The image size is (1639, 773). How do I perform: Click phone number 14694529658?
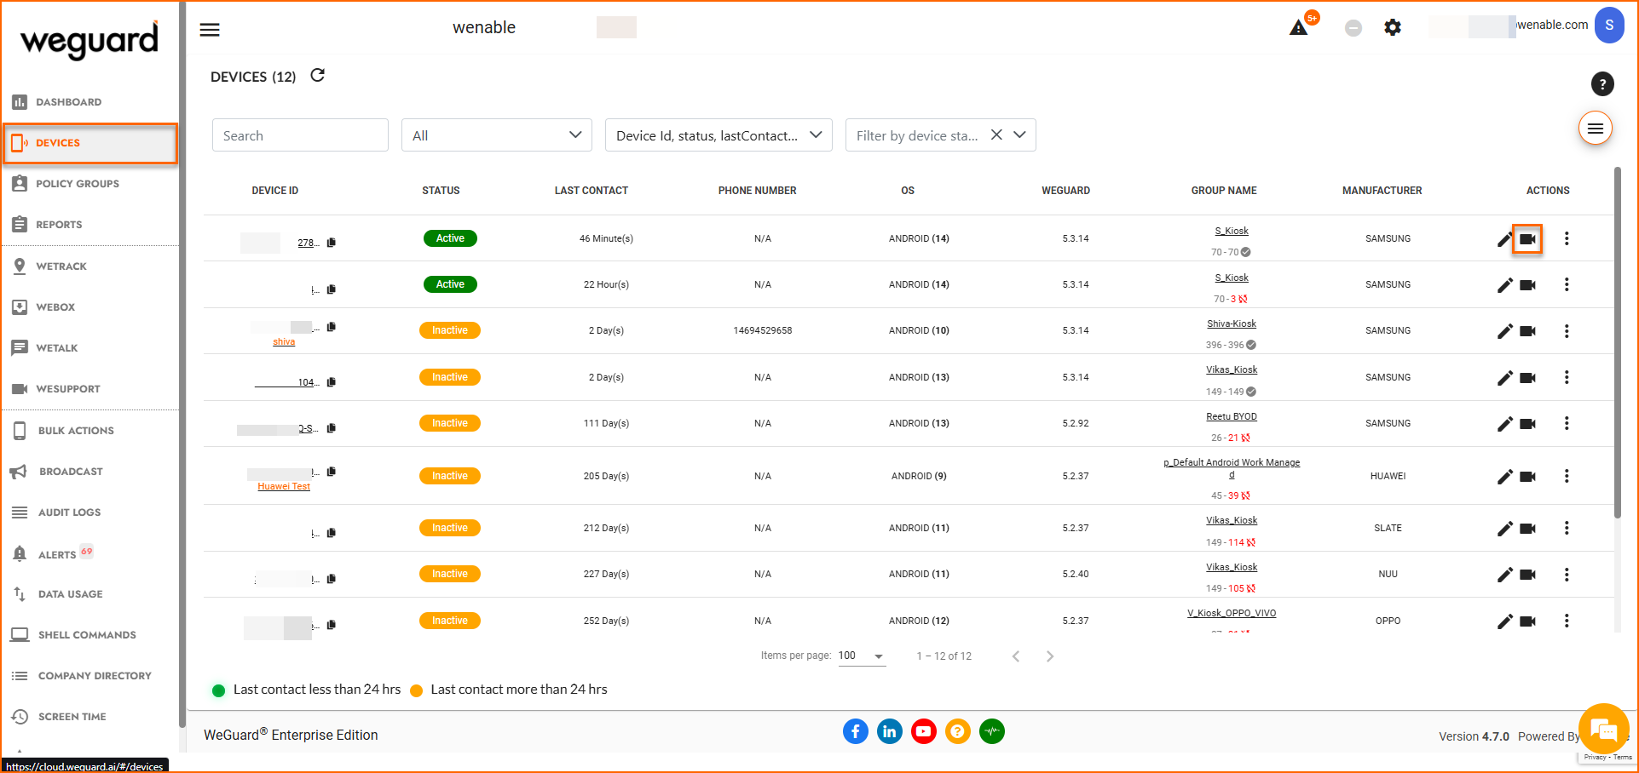[763, 330]
